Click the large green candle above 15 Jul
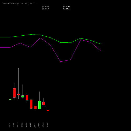 tap(40, 105)
